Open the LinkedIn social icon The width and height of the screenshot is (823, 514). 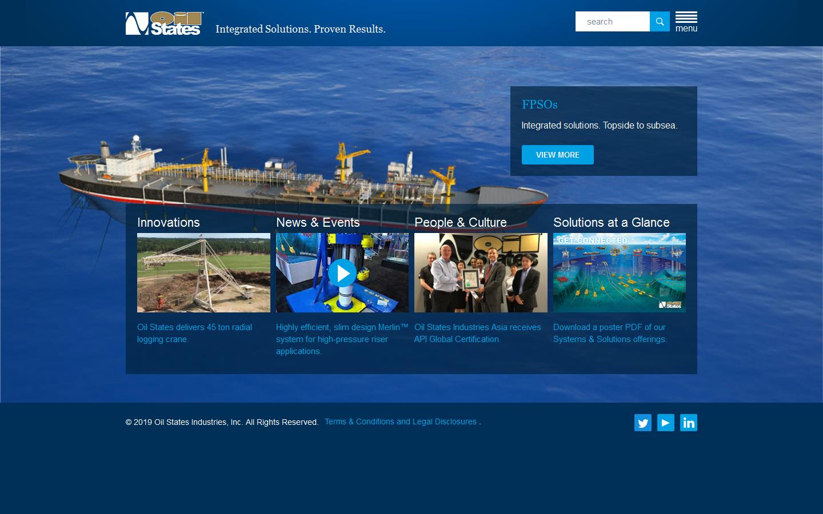tap(689, 423)
